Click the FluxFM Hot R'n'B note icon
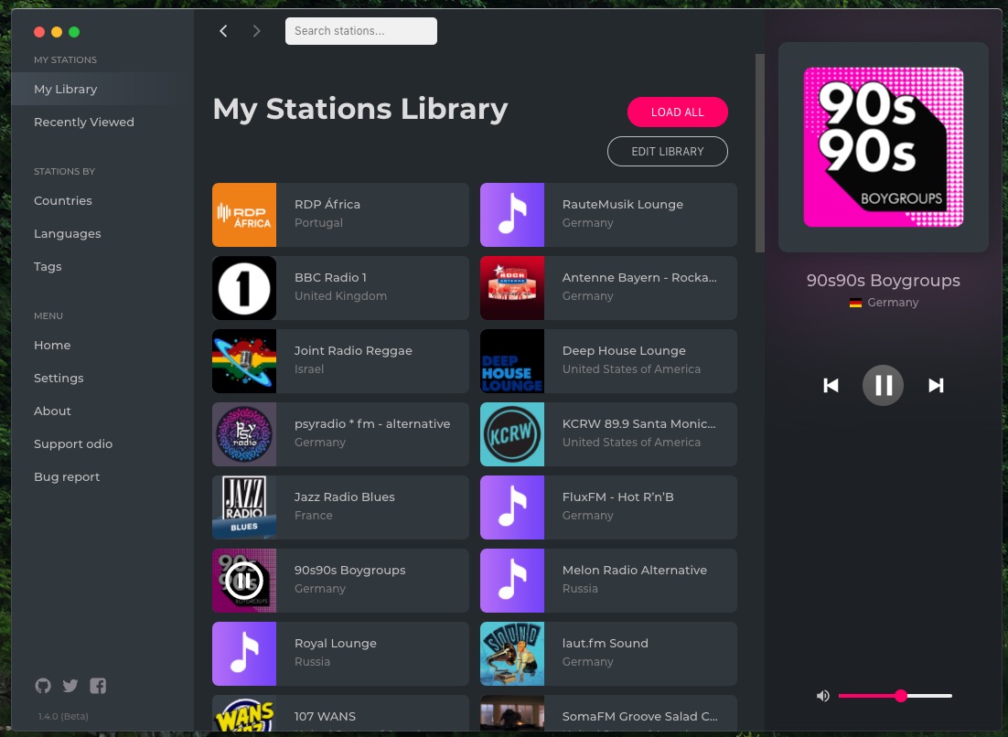 pos(512,507)
